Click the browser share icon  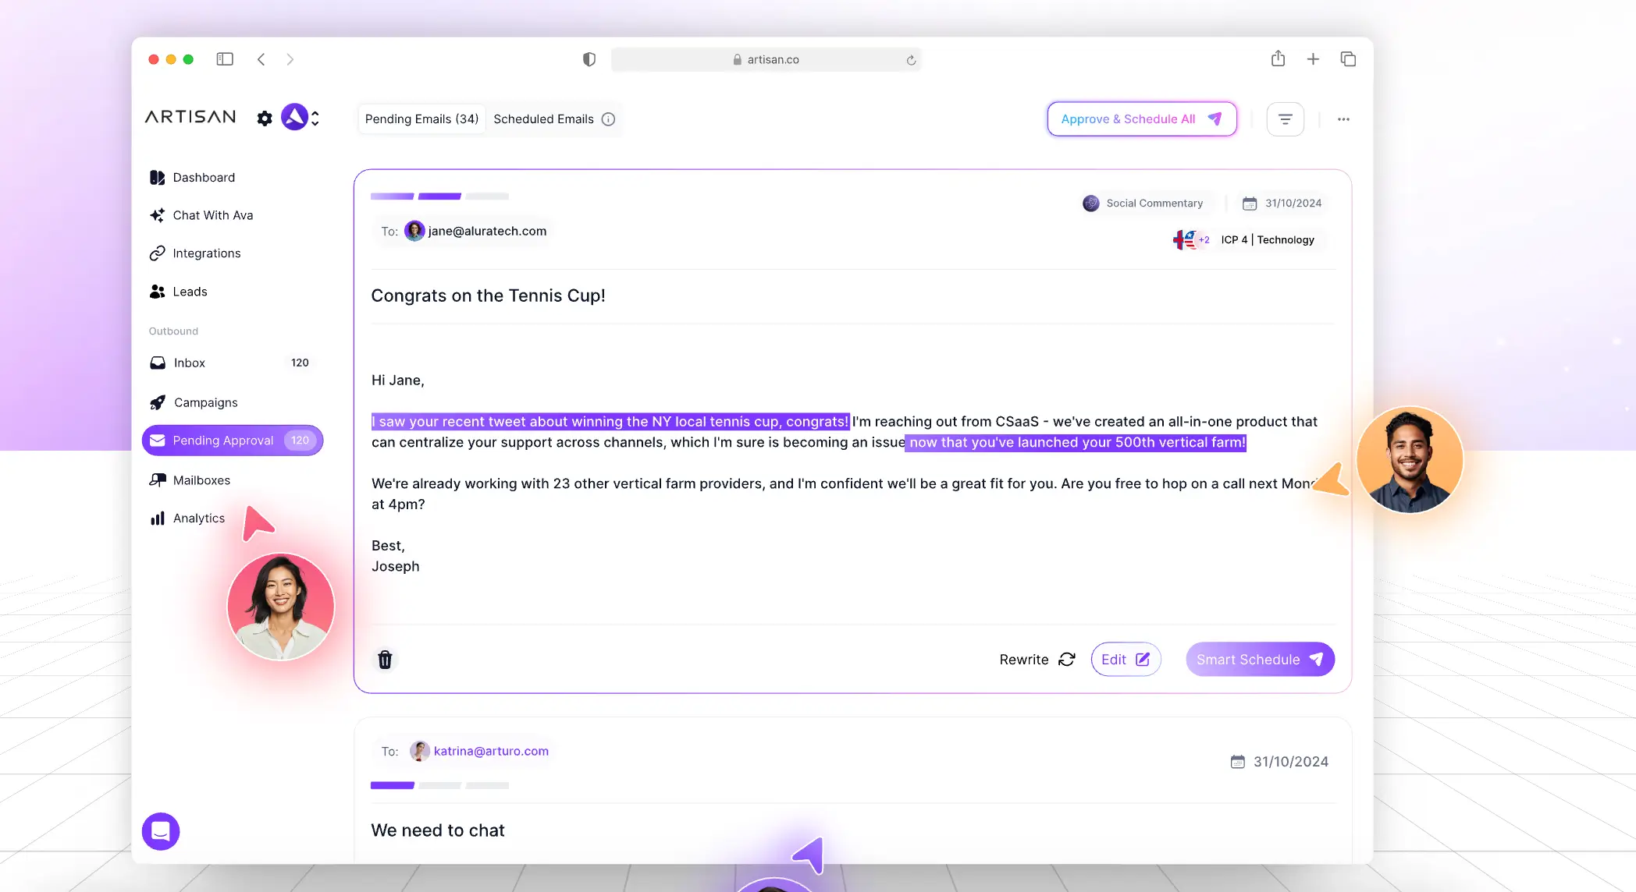(1278, 59)
